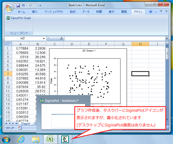Open the ホーム ribbon tab

coord(21,12)
